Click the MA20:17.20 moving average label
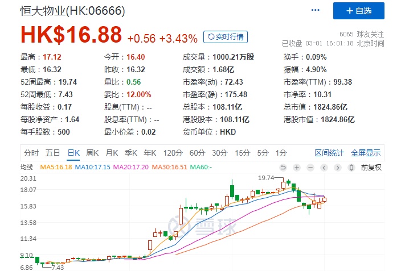This screenshot has height=271, width=405. pyautogui.click(x=131, y=167)
